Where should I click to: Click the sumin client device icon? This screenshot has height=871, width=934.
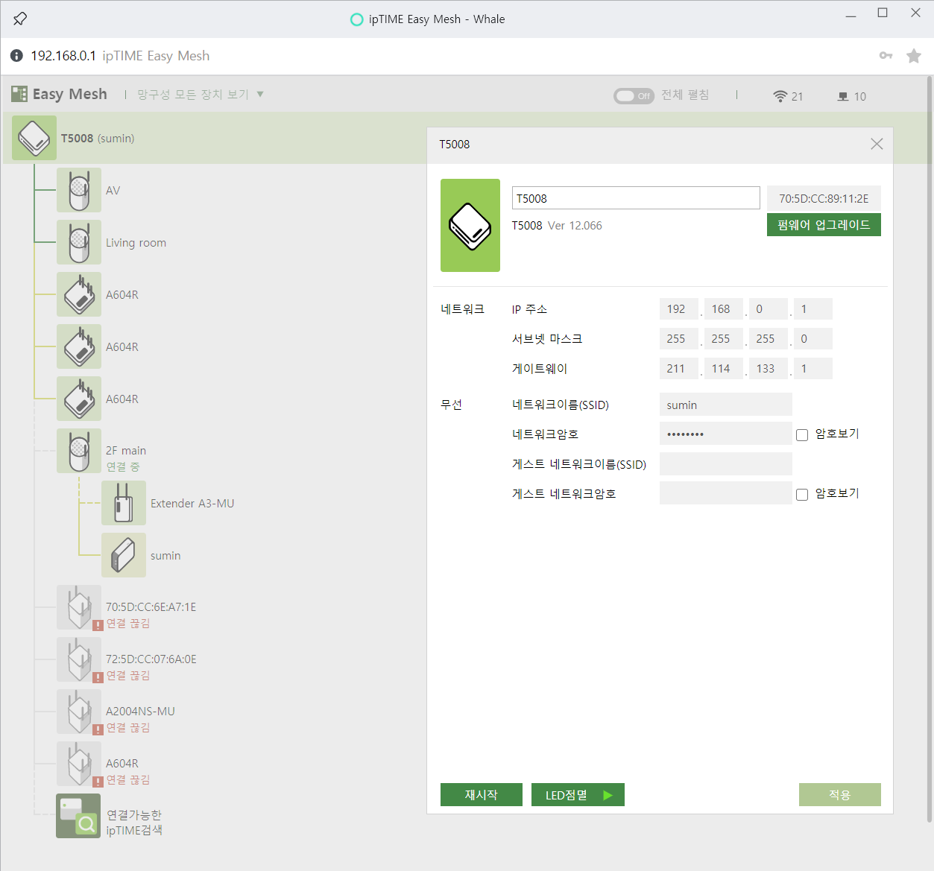click(x=124, y=555)
